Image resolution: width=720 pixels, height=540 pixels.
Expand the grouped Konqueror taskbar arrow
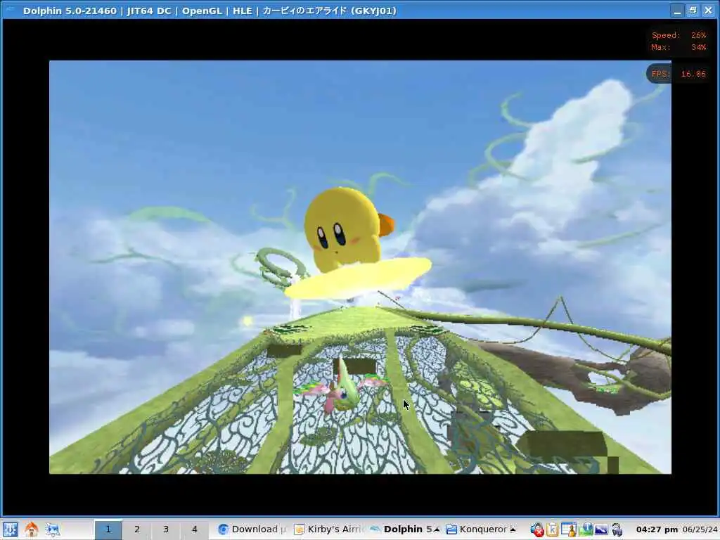[x=513, y=529]
